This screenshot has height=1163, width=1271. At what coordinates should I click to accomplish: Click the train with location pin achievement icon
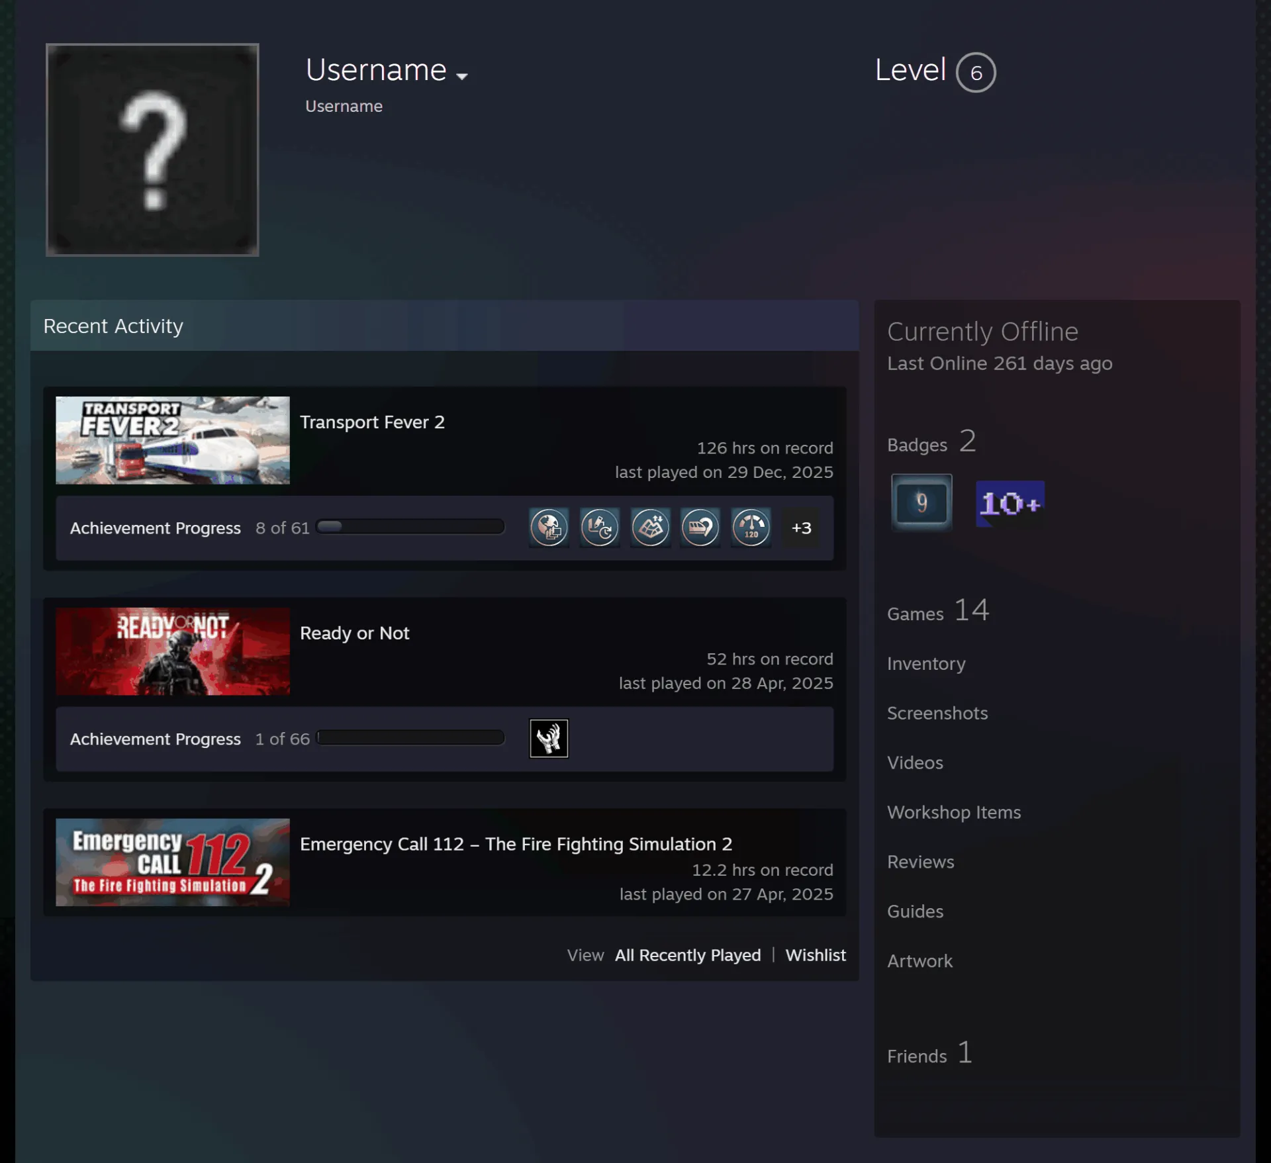click(700, 528)
